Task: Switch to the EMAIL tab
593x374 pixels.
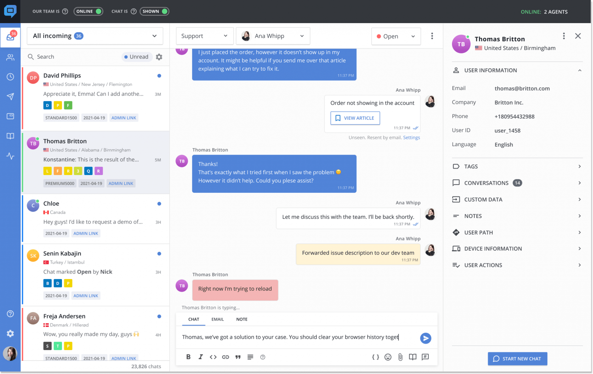Action: tap(217, 319)
